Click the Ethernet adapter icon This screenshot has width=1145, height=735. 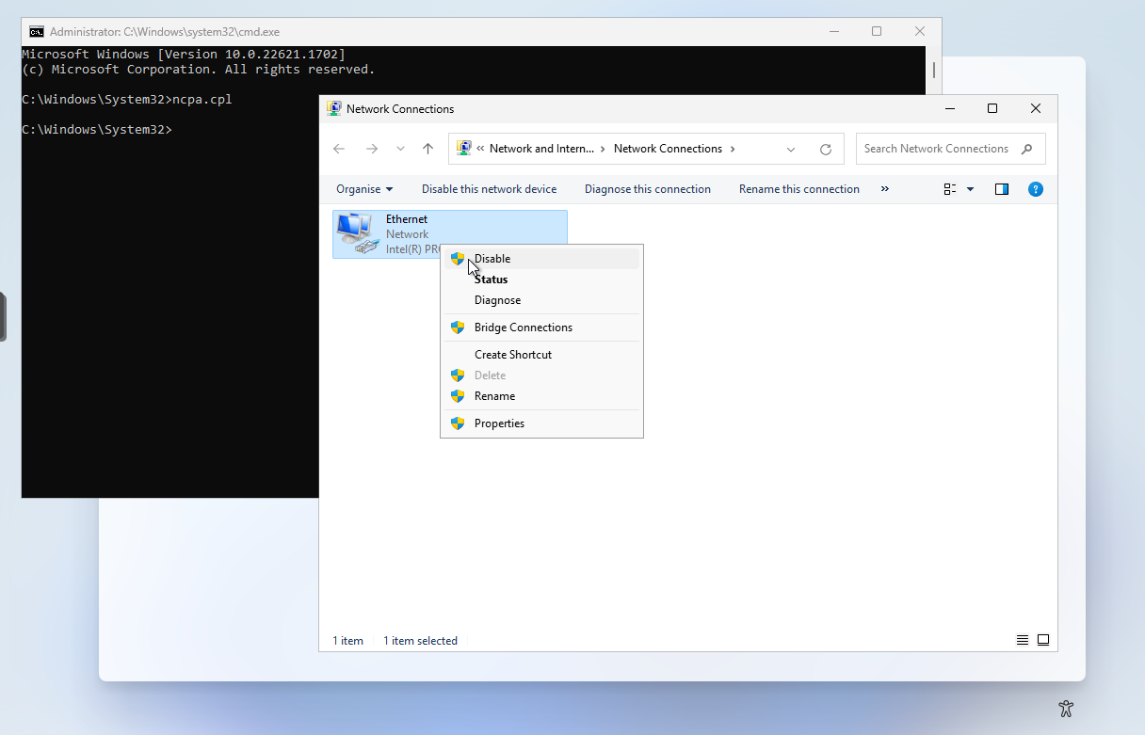click(356, 233)
